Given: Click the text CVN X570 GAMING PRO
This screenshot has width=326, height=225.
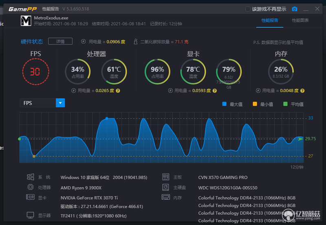Looking at the screenshot, I should coord(223,177).
